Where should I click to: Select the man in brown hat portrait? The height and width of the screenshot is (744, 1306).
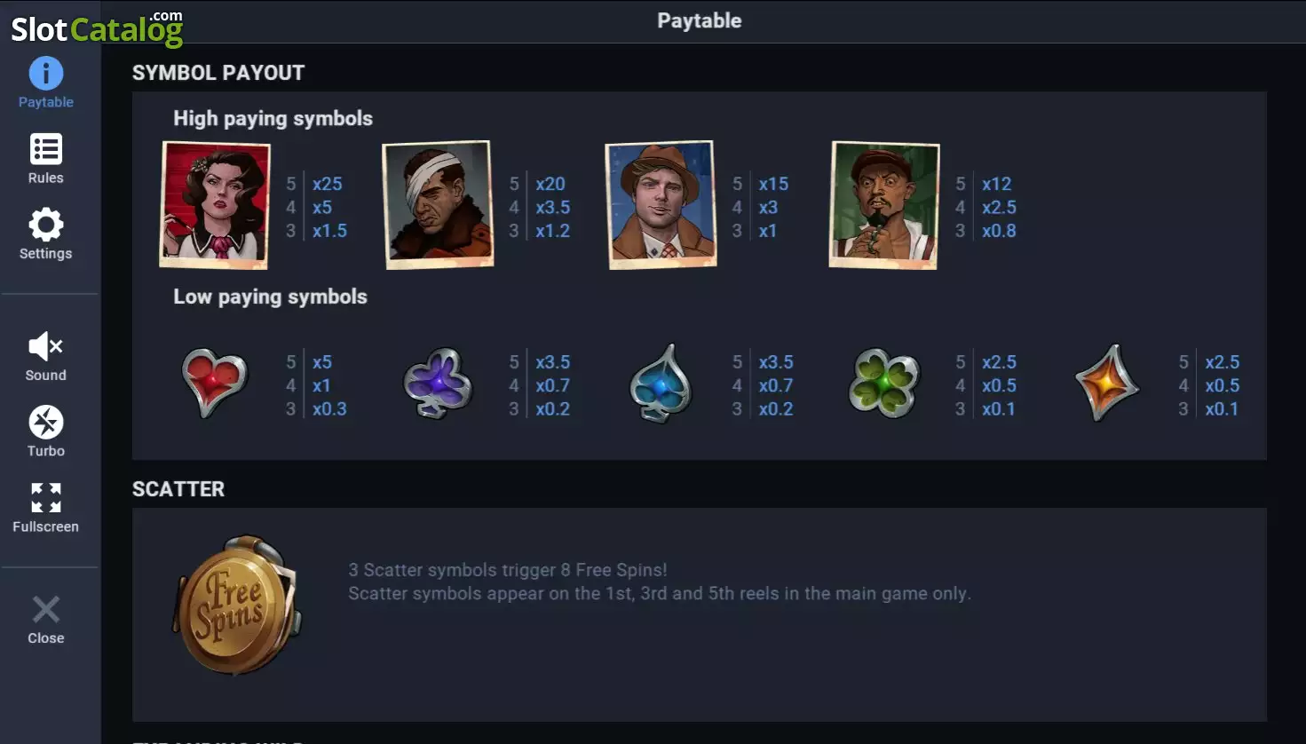(661, 205)
